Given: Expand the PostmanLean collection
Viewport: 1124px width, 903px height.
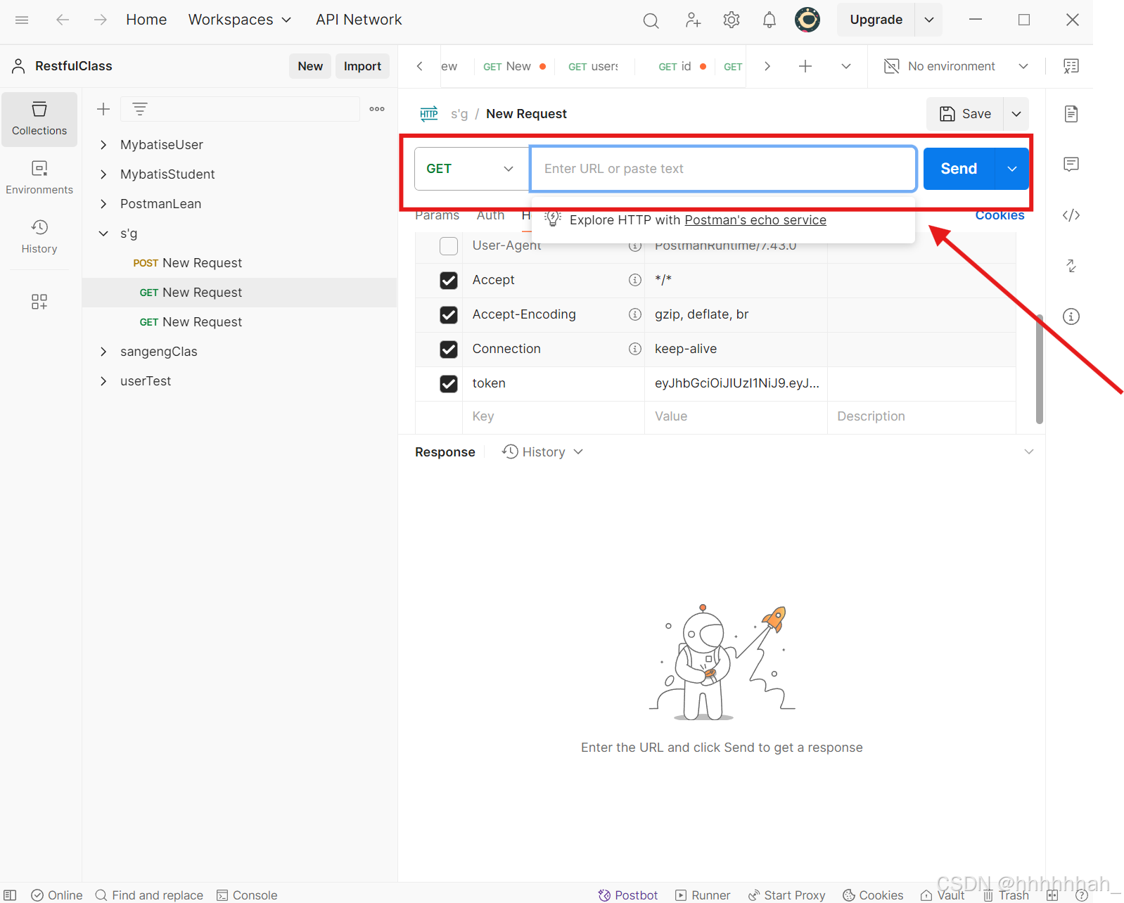Looking at the screenshot, I should (103, 204).
